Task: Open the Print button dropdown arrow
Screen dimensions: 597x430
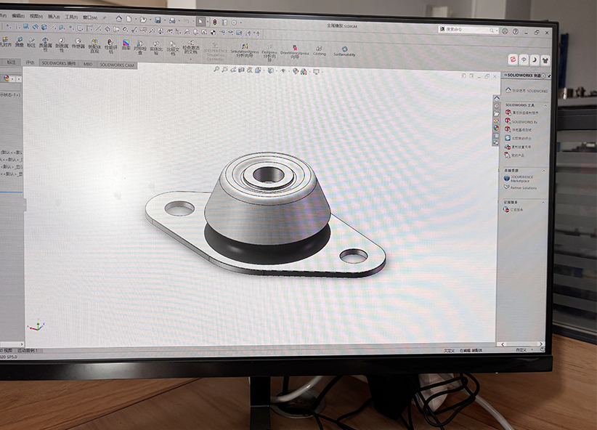Action: 179,20
